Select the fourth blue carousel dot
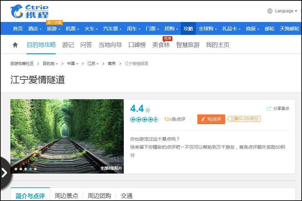The image size is (302, 201). [x=30, y=169]
